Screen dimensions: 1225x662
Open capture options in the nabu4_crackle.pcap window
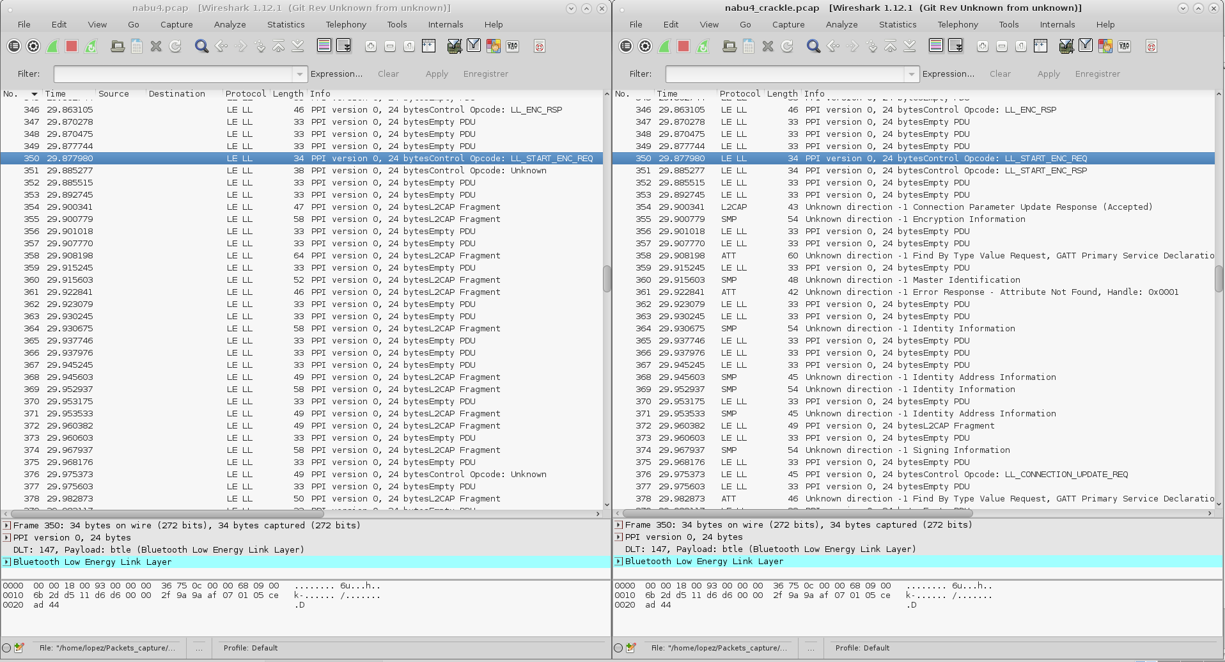645,46
